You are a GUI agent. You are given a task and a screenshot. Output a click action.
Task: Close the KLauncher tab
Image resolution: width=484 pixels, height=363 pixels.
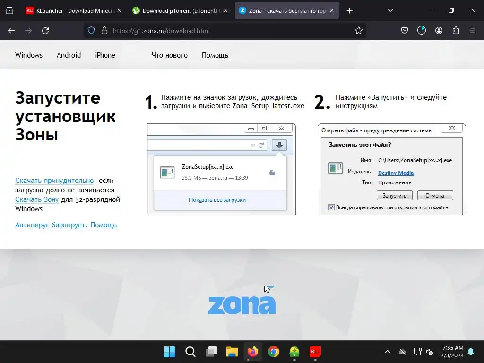(119, 10)
